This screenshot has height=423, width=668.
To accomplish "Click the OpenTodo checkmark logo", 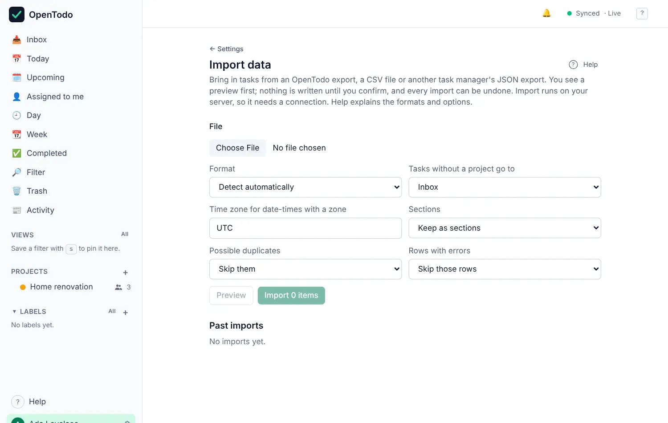I will [x=16, y=14].
